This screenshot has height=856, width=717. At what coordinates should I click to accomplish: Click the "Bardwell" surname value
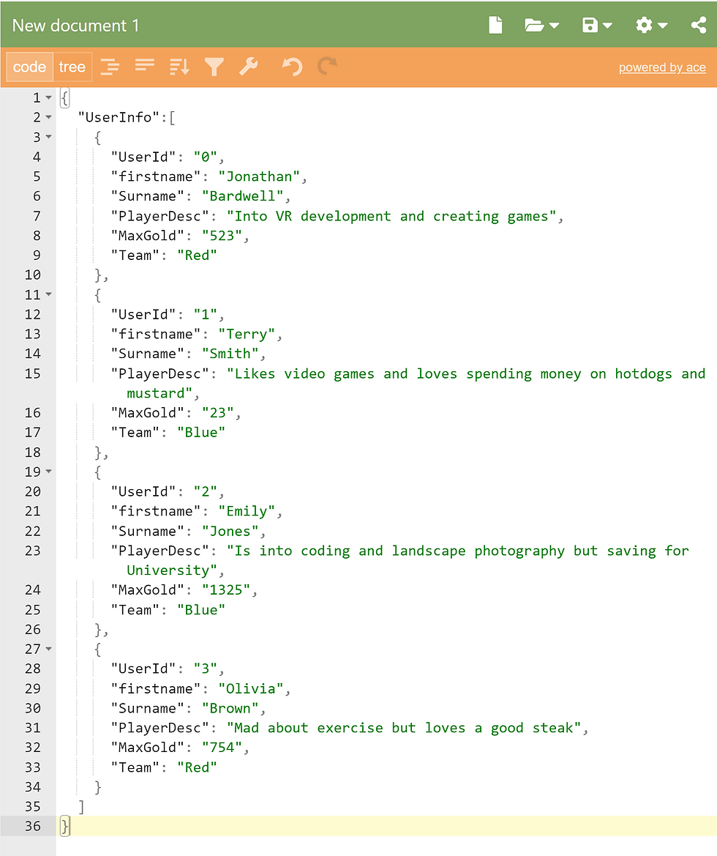[243, 196]
